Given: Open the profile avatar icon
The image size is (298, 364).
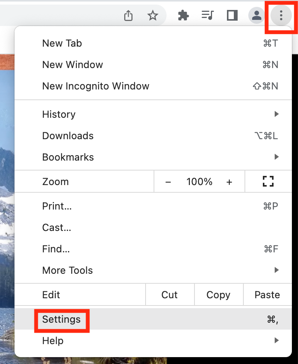Looking at the screenshot, I should (256, 15).
